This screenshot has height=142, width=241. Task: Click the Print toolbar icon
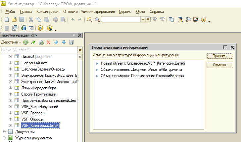point(56,19)
